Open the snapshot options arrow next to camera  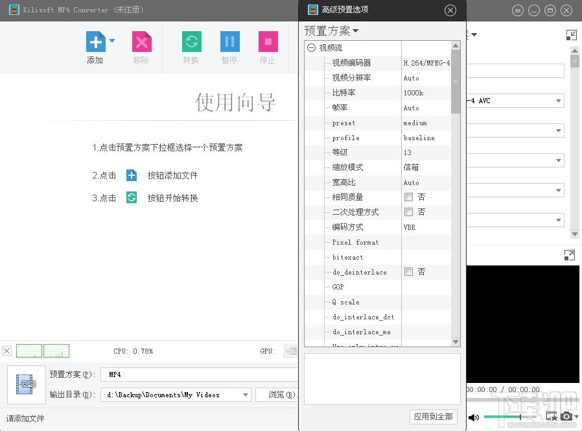coord(576,417)
